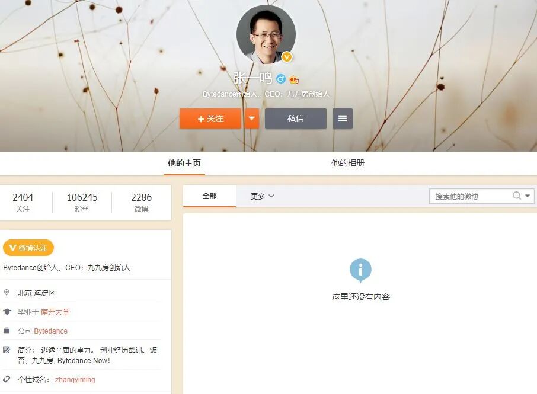Image resolution: width=537 pixels, height=394 pixels.
Task: Click the chain link domain icon
Action: pyautogui.click(x=7, y=379)
